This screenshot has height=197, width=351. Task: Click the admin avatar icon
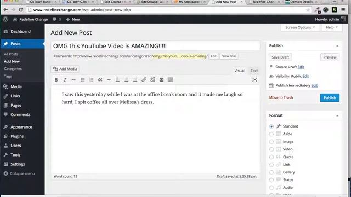[343, 19]
